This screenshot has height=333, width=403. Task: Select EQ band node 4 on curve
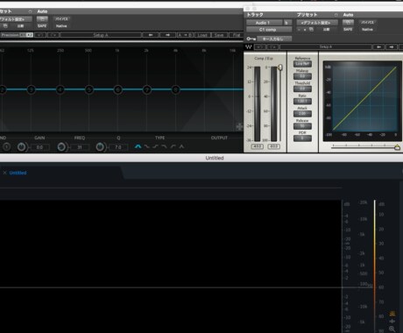[x=60, y=89]
